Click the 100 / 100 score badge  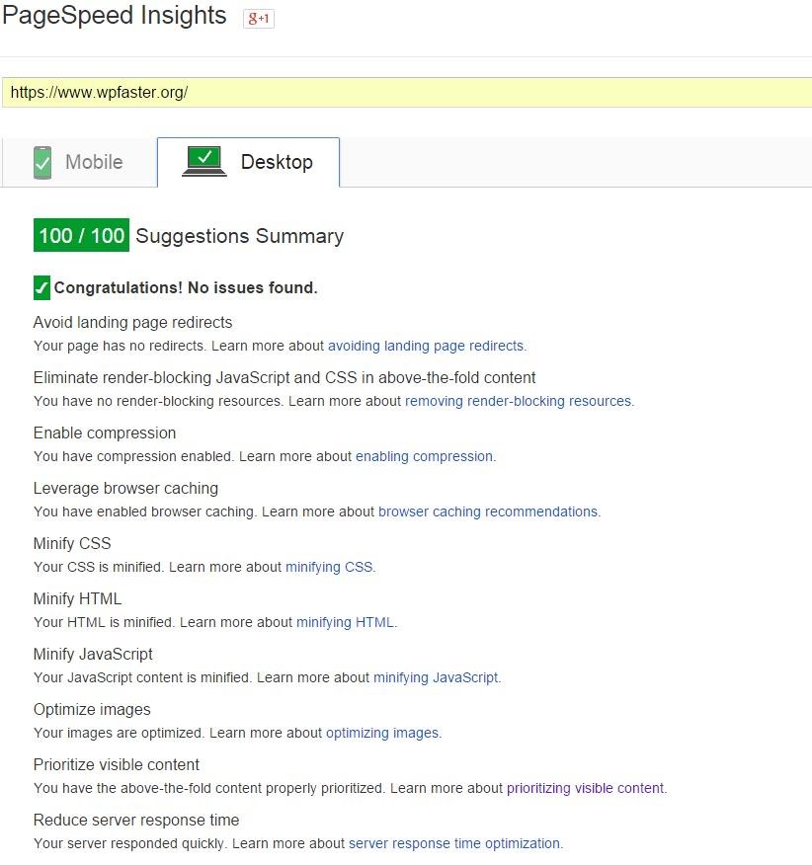coord(81,236)
